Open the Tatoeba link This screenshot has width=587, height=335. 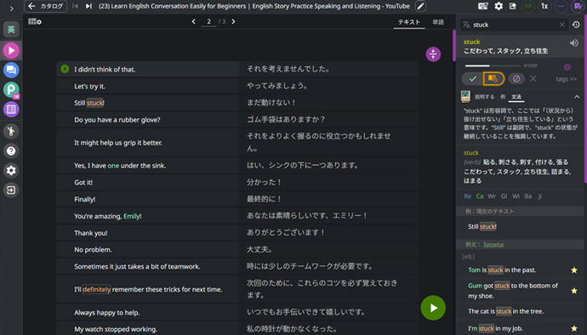point(493,244)
